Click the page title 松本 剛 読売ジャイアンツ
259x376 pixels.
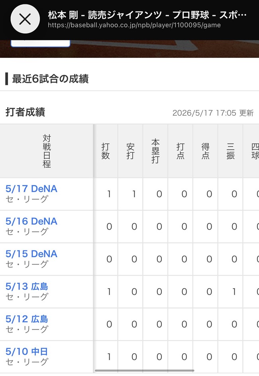coord(147,15)
